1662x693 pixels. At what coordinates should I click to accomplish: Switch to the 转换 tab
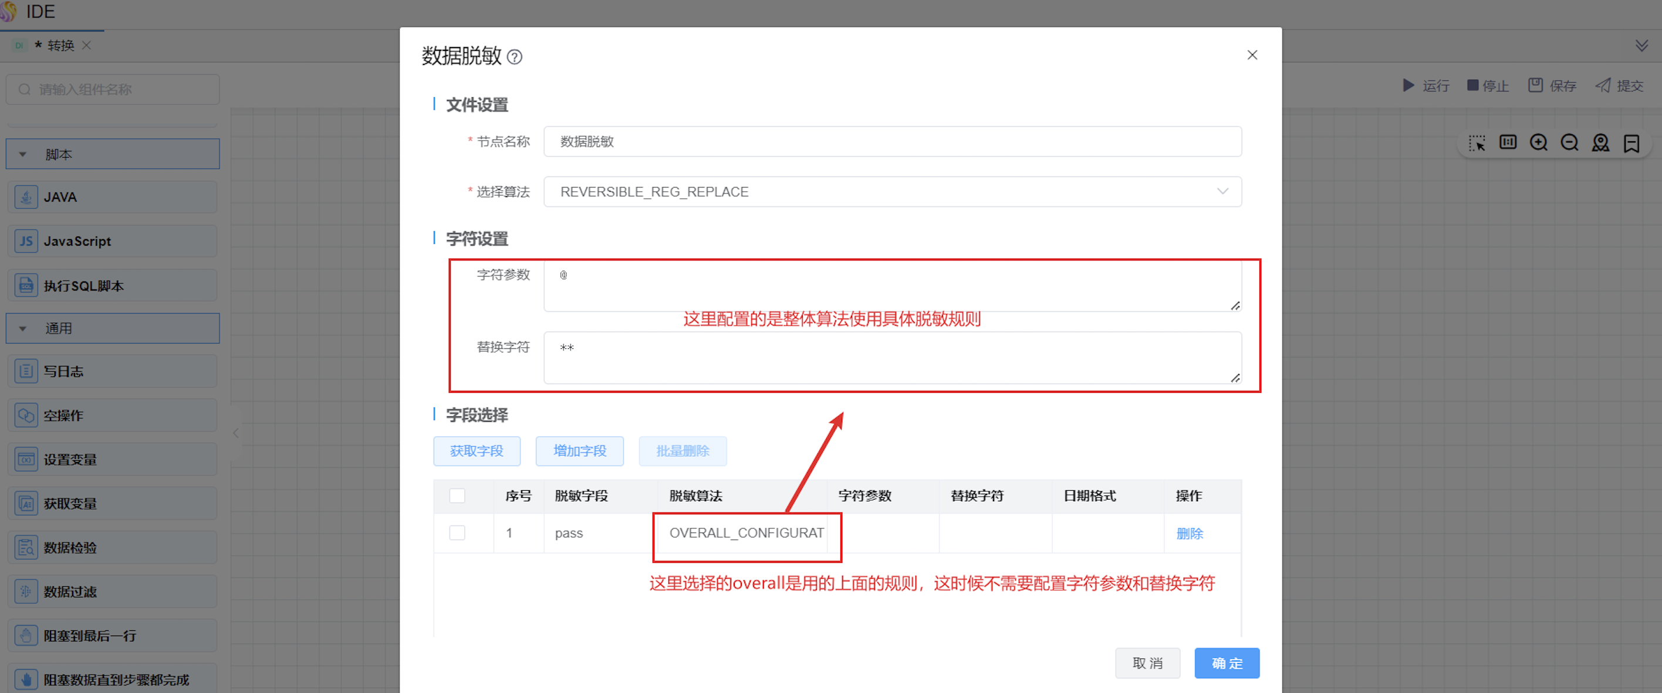tap(60, 46)
